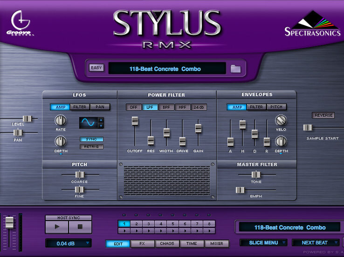This screenshot has height=257, width=344.
Task: Play part 7 with its arrow button
Action: click(x=197, y=231)
